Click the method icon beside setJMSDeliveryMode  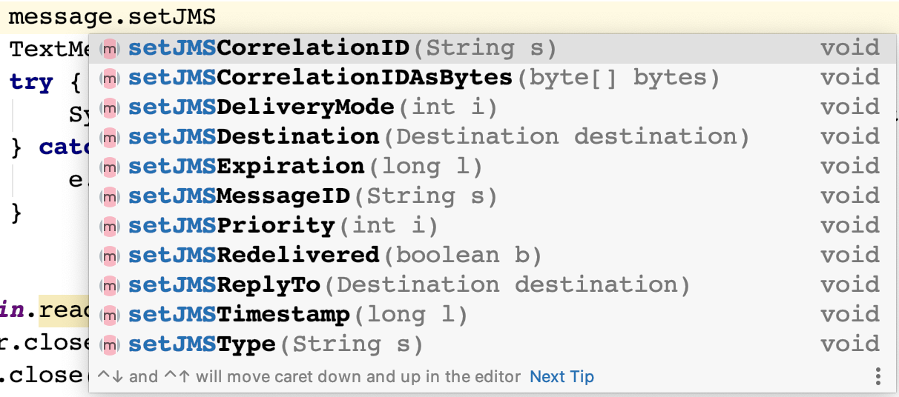(x=110, y=107)
